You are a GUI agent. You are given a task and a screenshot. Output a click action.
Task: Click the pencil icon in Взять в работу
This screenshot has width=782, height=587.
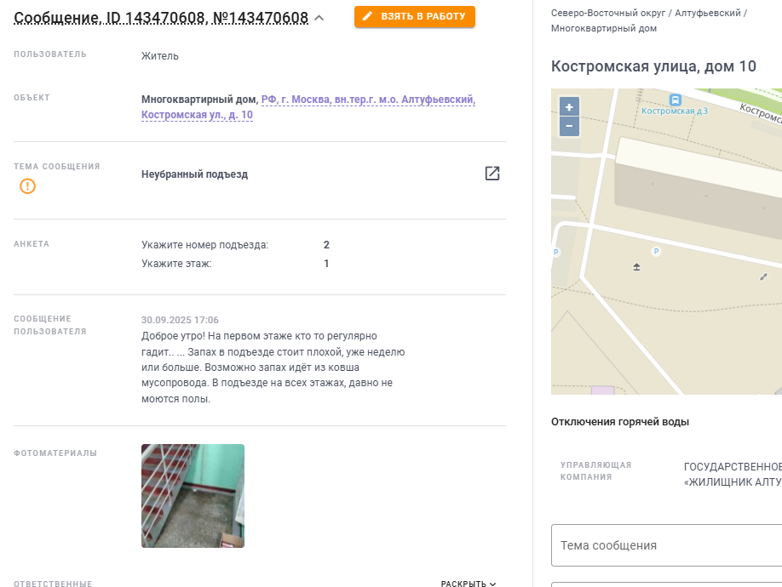coord(367,16)
